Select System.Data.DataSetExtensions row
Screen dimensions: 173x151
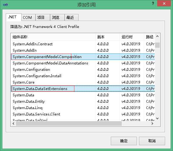[83, 89]
